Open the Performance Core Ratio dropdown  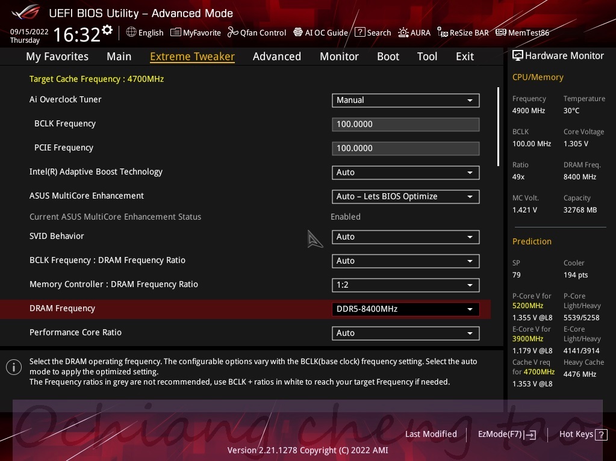point(405,333)
